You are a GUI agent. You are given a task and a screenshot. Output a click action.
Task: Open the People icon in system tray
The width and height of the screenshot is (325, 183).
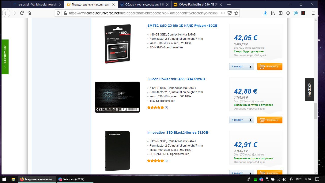pyautogui.click(x=248, y=179)
